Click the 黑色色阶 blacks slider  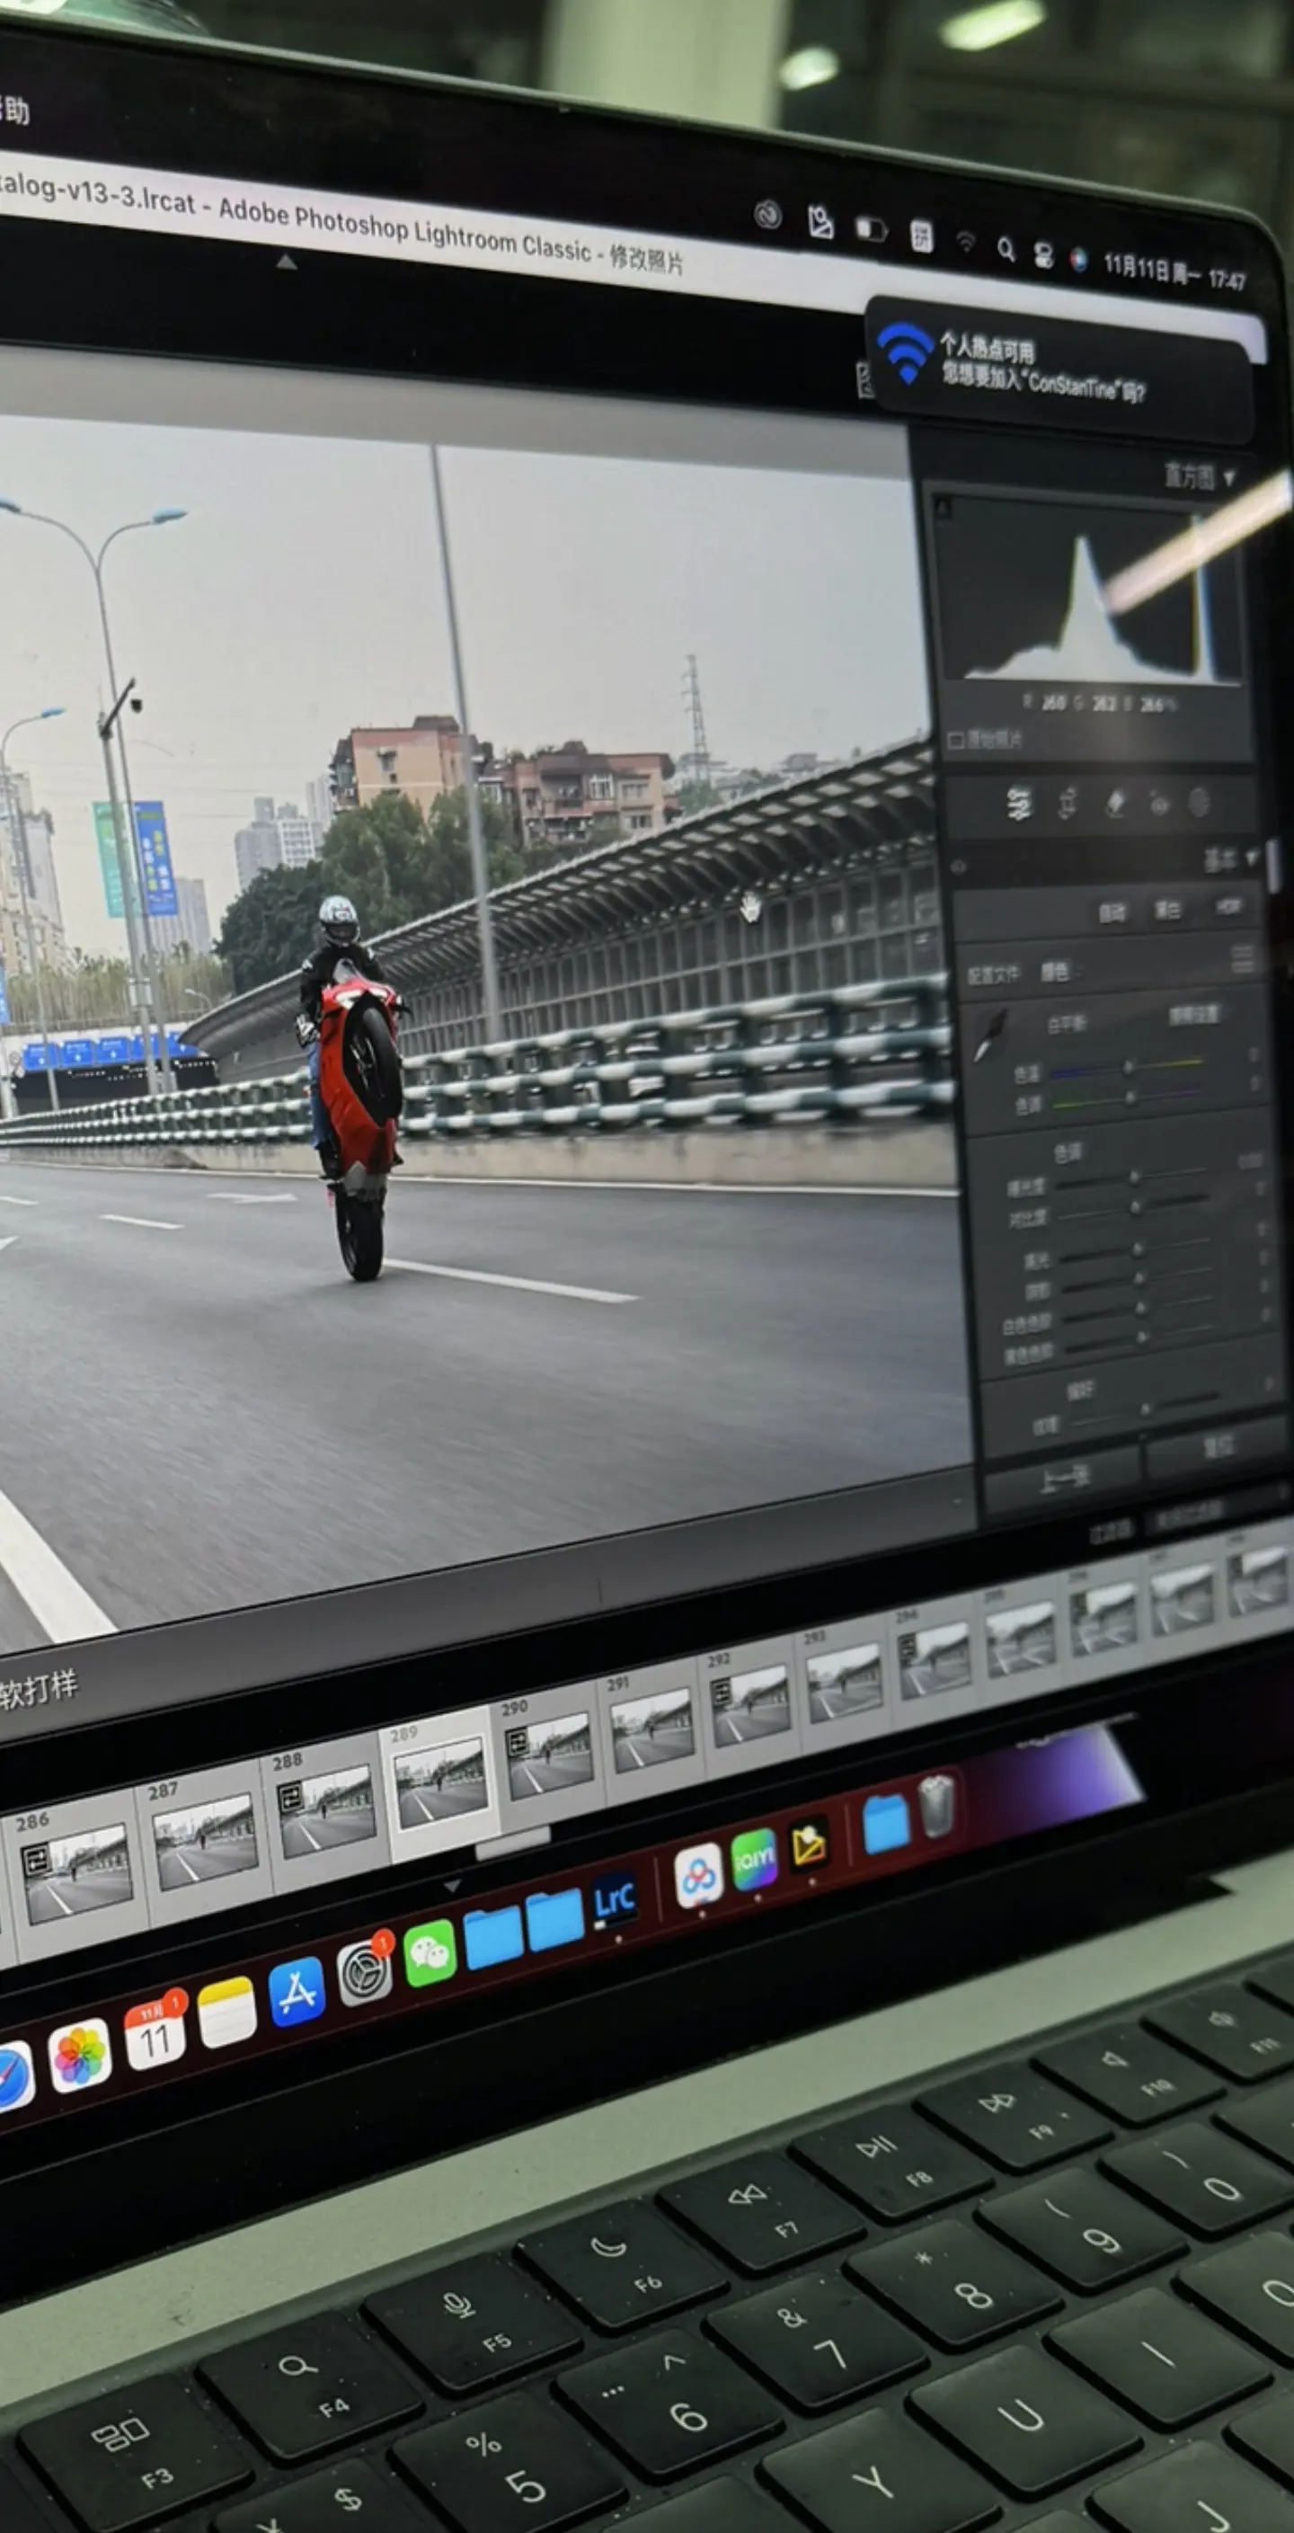pos(1141,1338)
